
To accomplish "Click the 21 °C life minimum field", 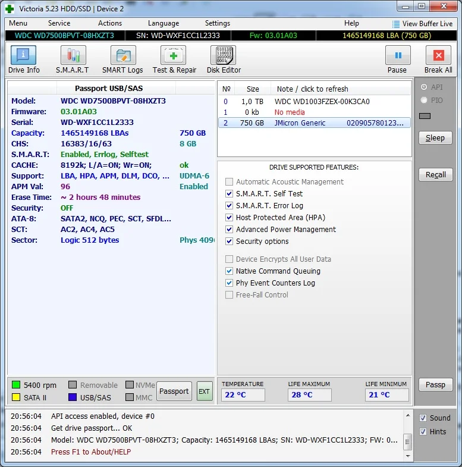I will click(386, 395).
